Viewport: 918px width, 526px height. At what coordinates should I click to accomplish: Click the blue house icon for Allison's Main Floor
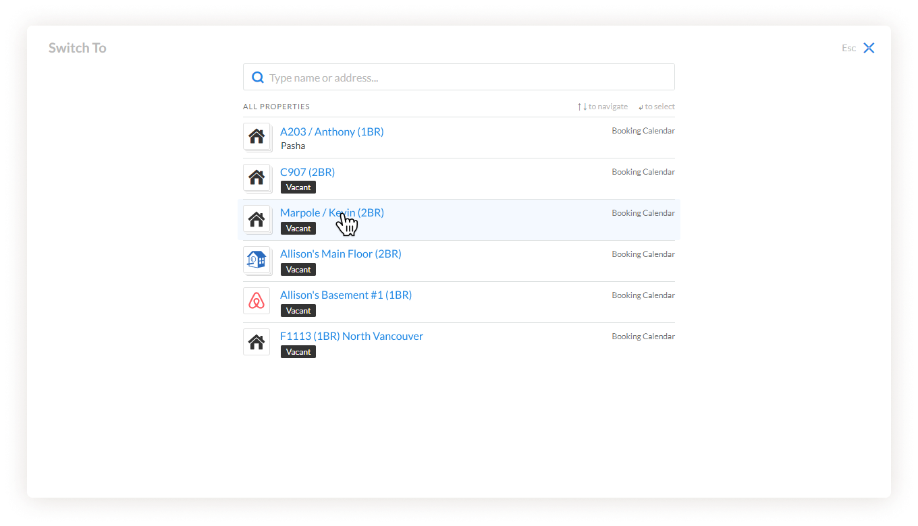pos(256,260)
